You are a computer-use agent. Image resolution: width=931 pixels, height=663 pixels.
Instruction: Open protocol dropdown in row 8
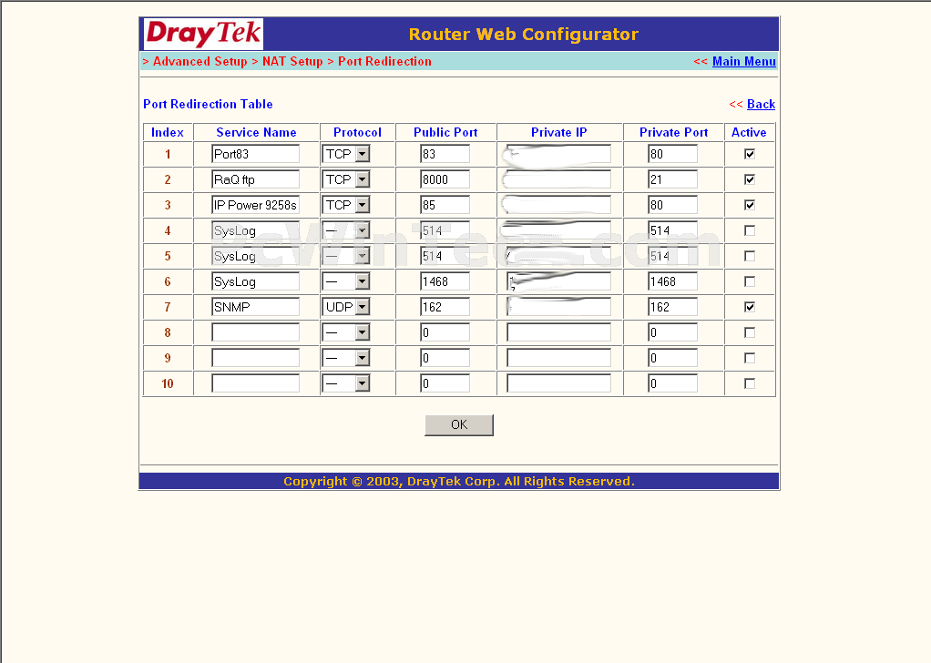[x=362, y=332]
